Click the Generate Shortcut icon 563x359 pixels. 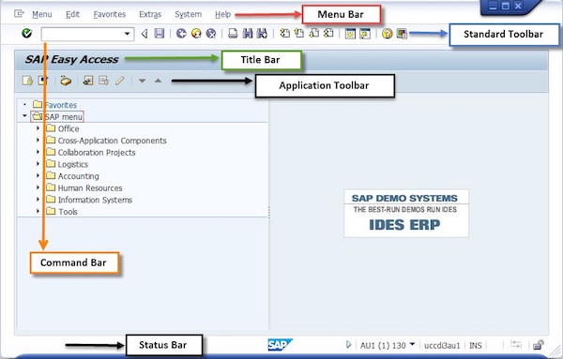[x=365, y=34]
